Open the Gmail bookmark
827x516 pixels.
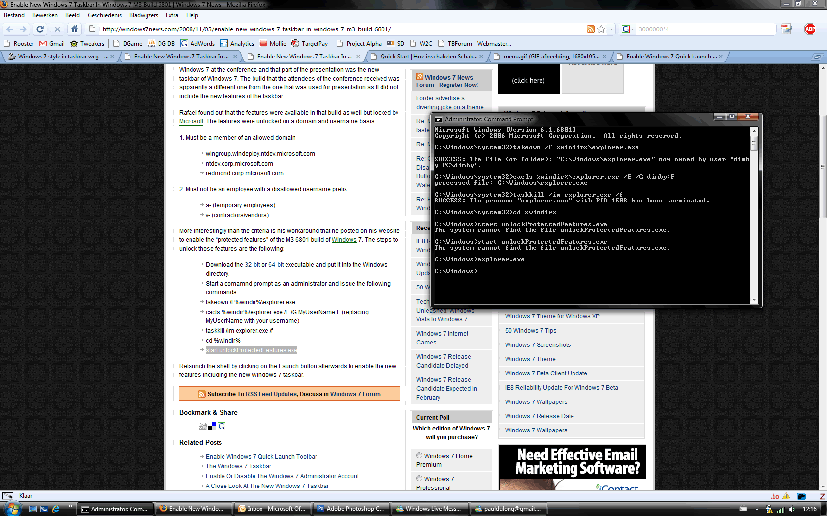coord(52,43)
